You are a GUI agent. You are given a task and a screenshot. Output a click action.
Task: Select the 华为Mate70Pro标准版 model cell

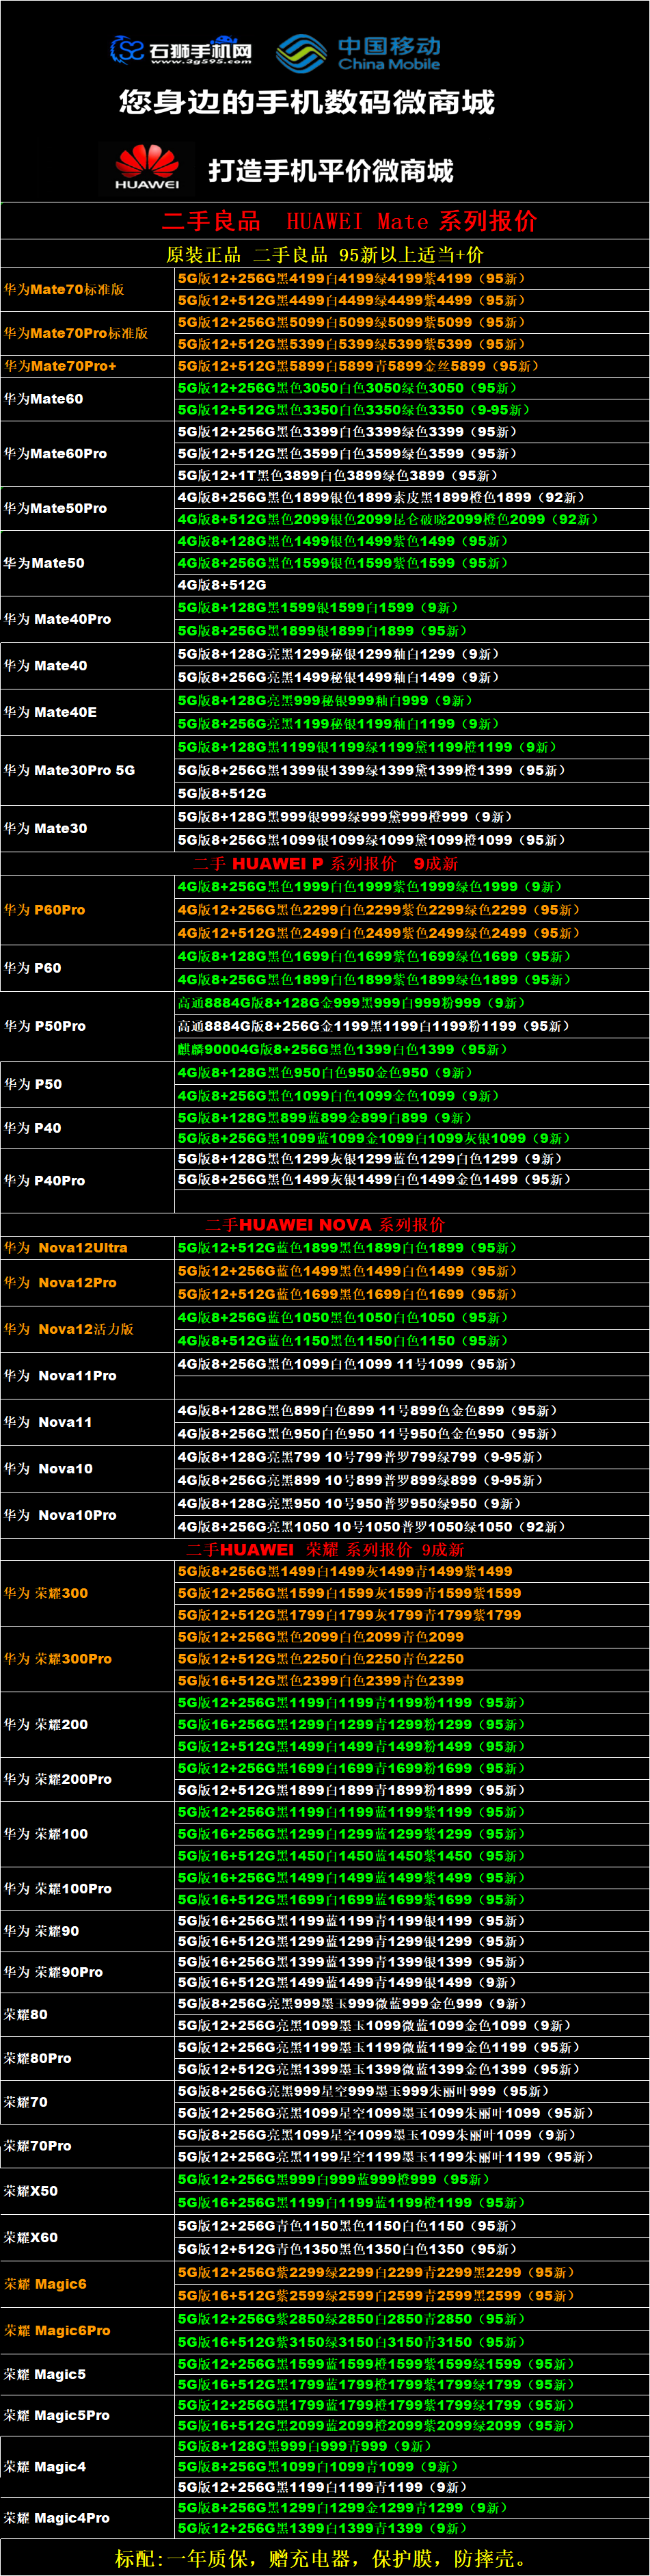point(87,333)
